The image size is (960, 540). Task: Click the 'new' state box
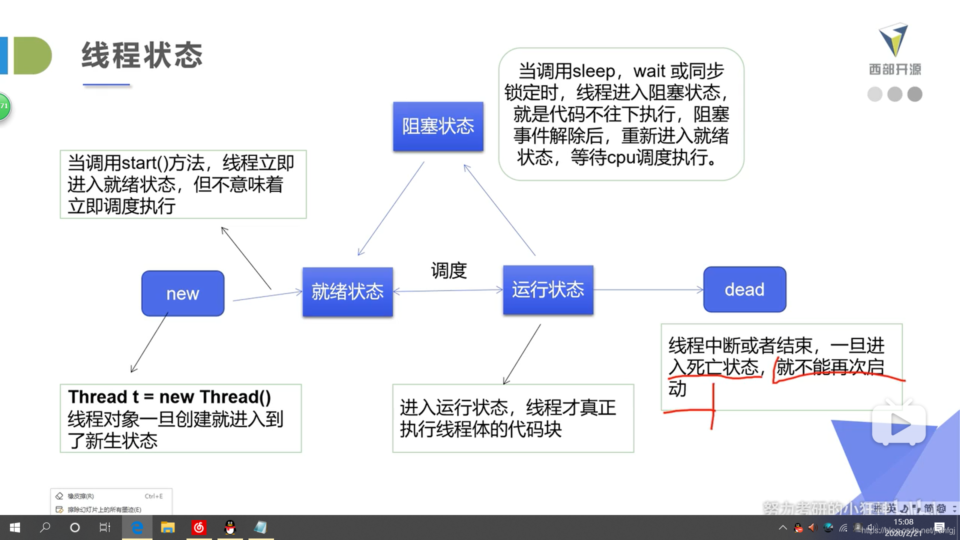[x=182, y=293]
